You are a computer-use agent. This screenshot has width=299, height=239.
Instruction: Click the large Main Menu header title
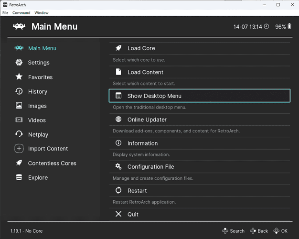pos(54,27)
